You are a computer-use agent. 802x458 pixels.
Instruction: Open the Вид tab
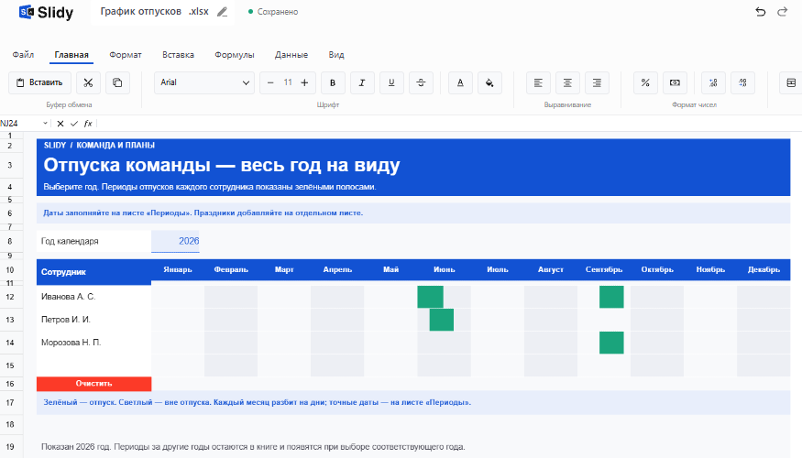pyautogui.click(x=336, y=55)
